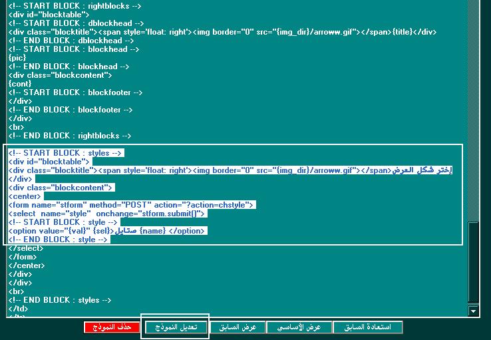Image resolution: width=491 pixels, height=340 pixels.
Task: Click the dark vertical scrollbar thumb
Action: coord(473,263)
